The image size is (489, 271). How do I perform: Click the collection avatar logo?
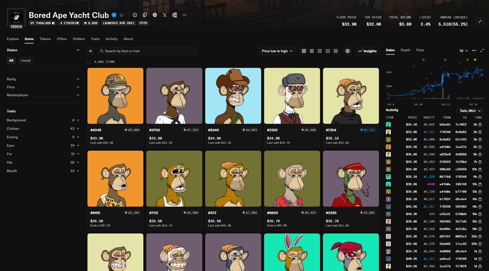tap(16, 18)
